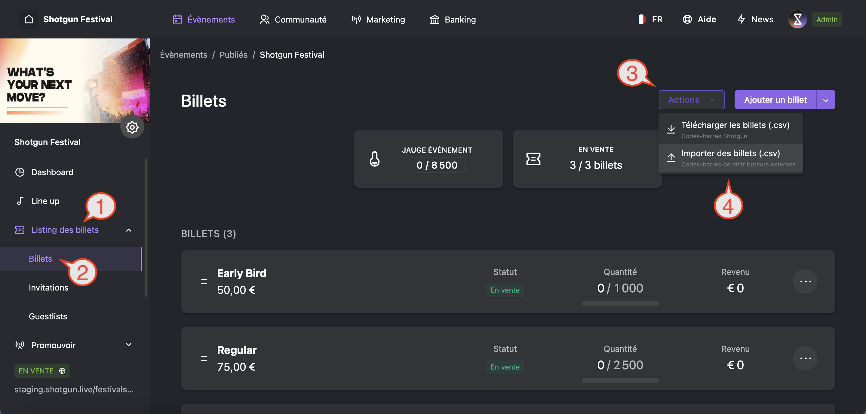The height and width of the screenshot is (414, 866).
Task: Click the Communauté people icon
Action: tap(265, 20)
